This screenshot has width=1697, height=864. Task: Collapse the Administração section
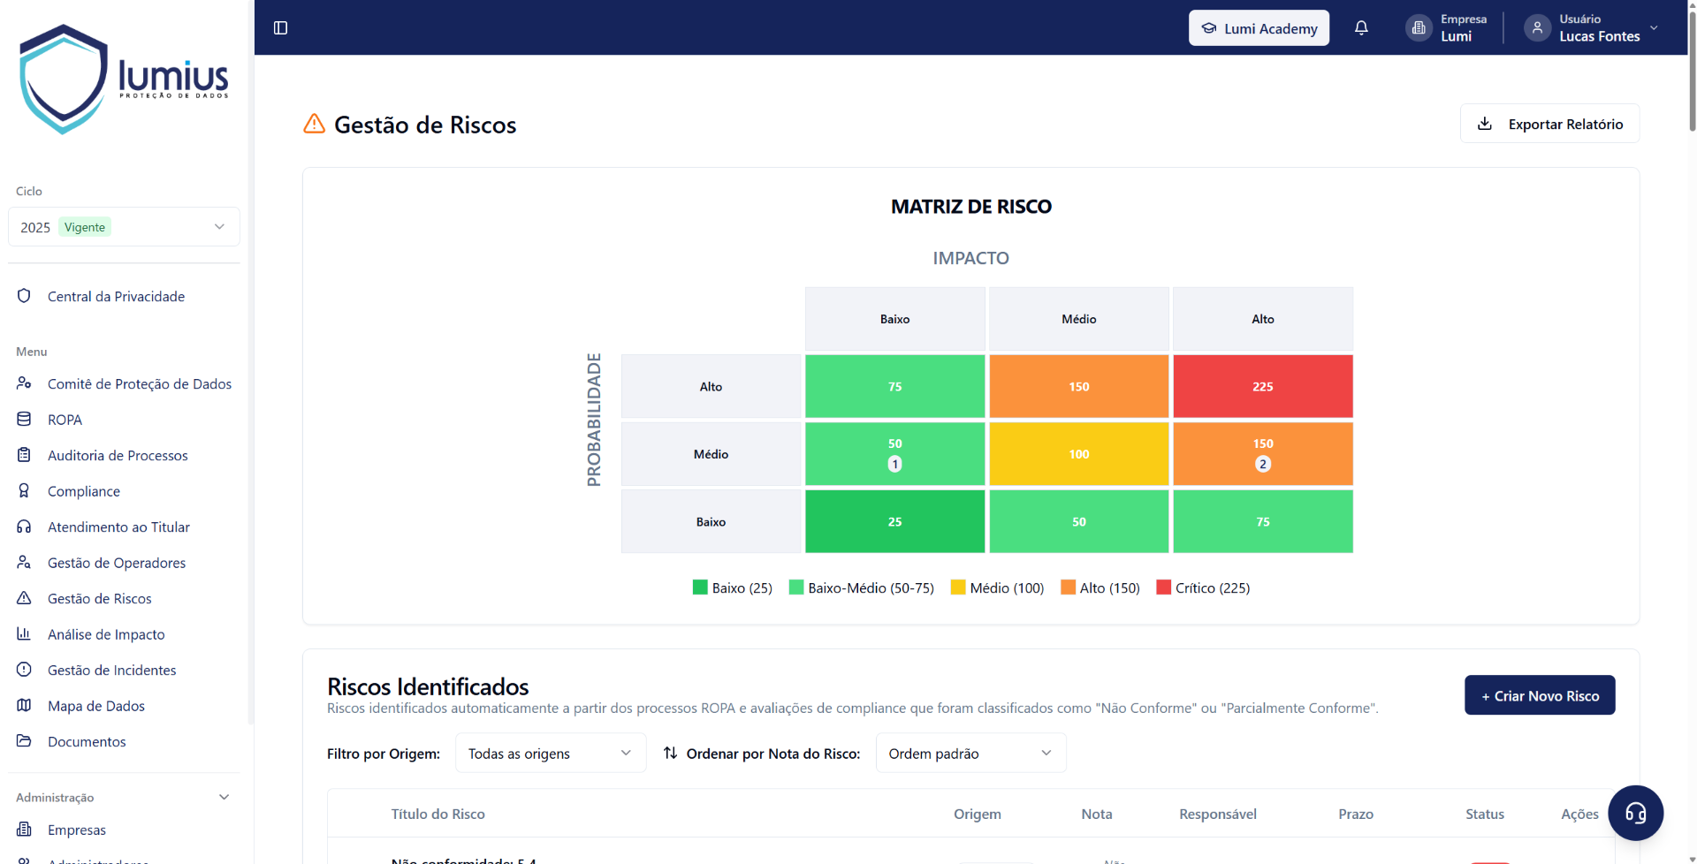[224, 797]
